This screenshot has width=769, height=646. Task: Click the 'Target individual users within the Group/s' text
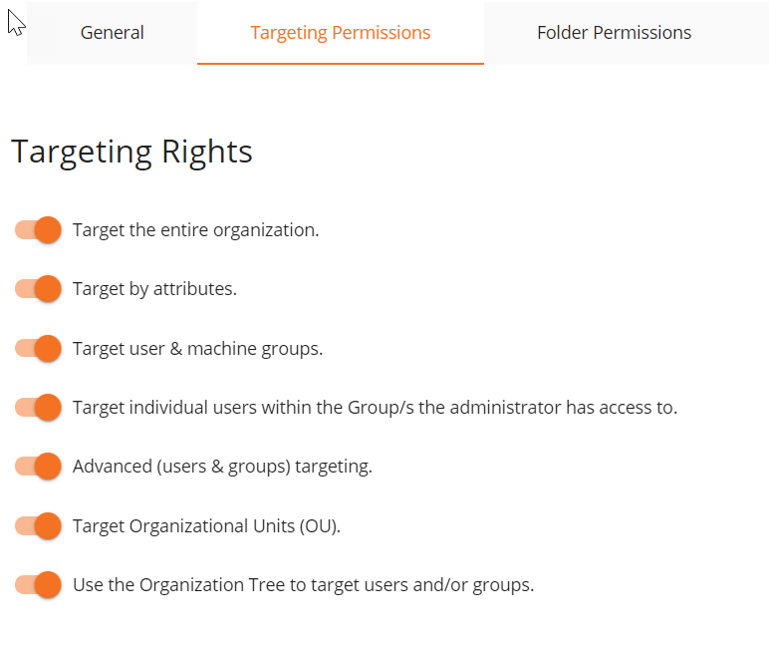[243, 408]
